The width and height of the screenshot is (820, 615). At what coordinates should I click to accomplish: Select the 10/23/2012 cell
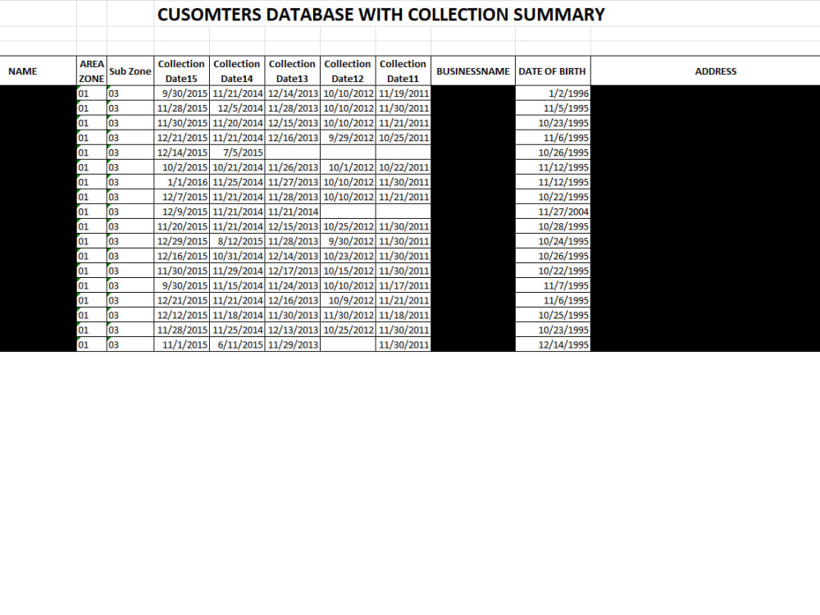click(348, 256)
